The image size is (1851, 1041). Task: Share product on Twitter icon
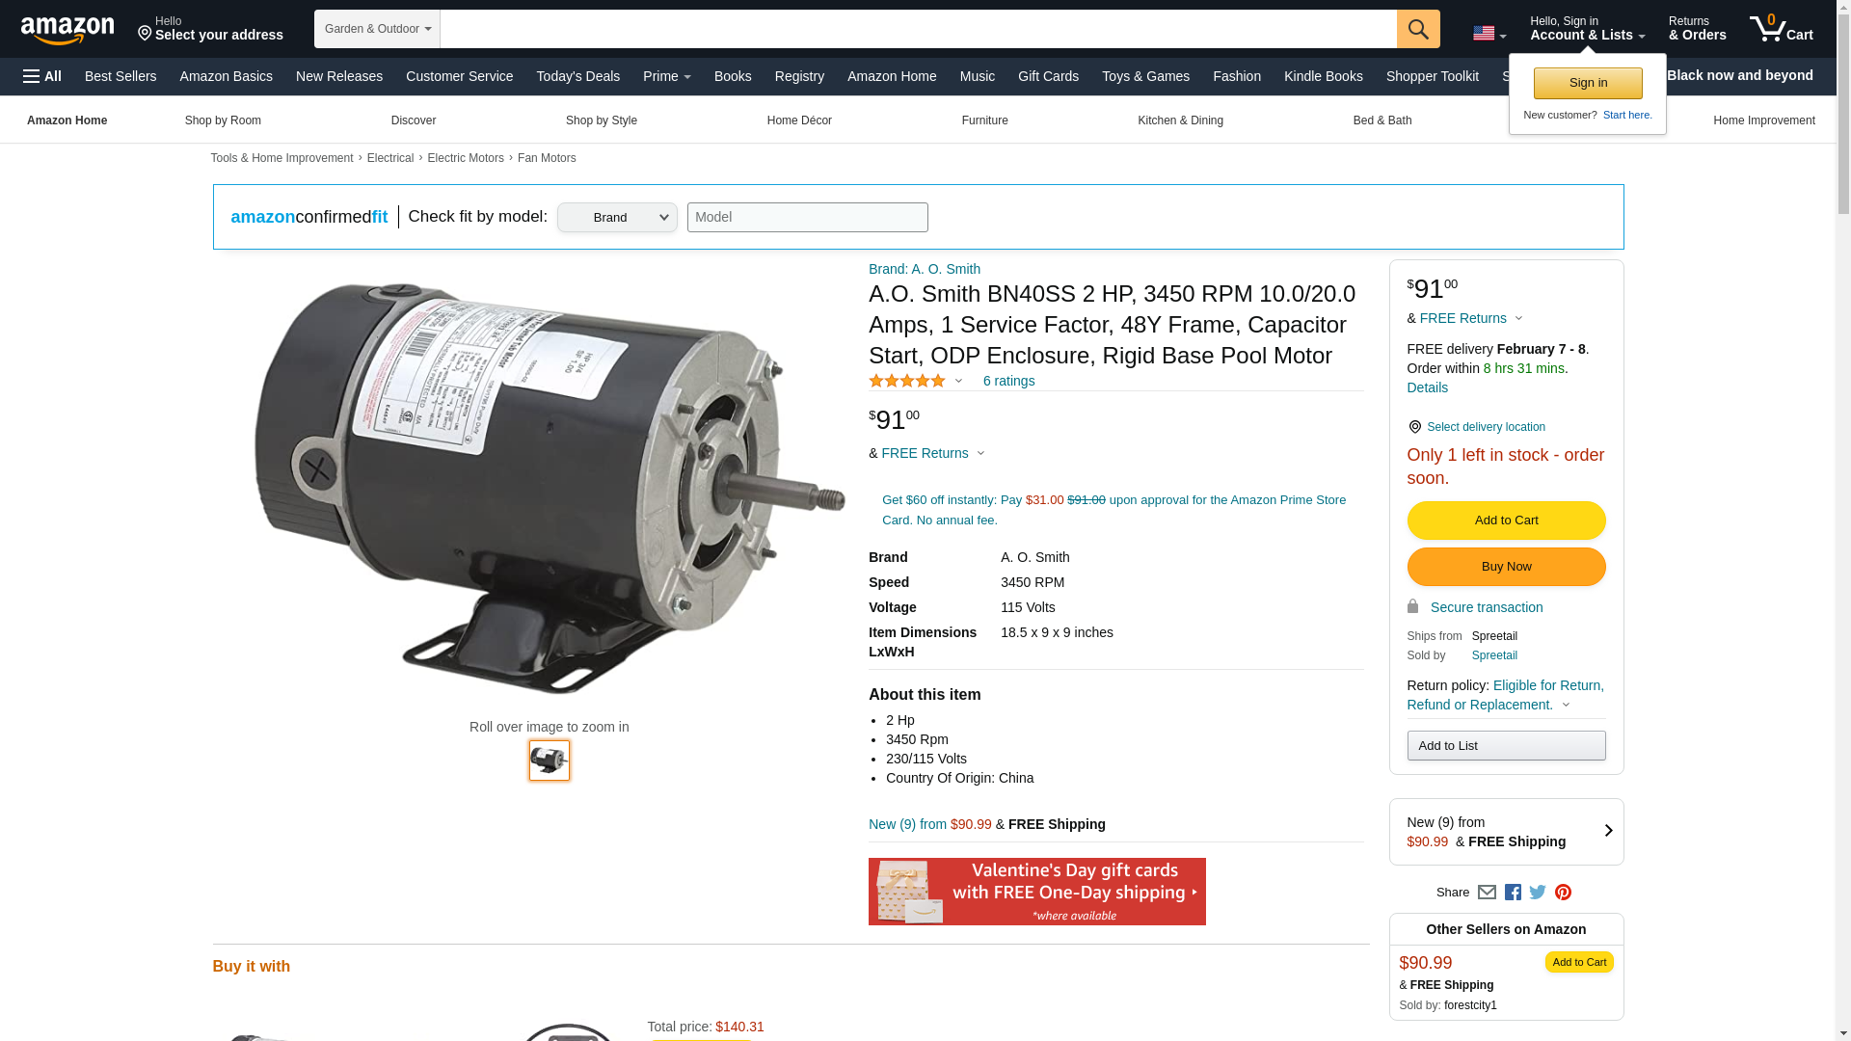[1538, 893]
